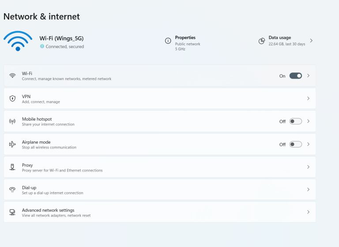The image size is (339, 247).
Task: Click the Data usage pie chart icon
Action: tap(262, 41)
